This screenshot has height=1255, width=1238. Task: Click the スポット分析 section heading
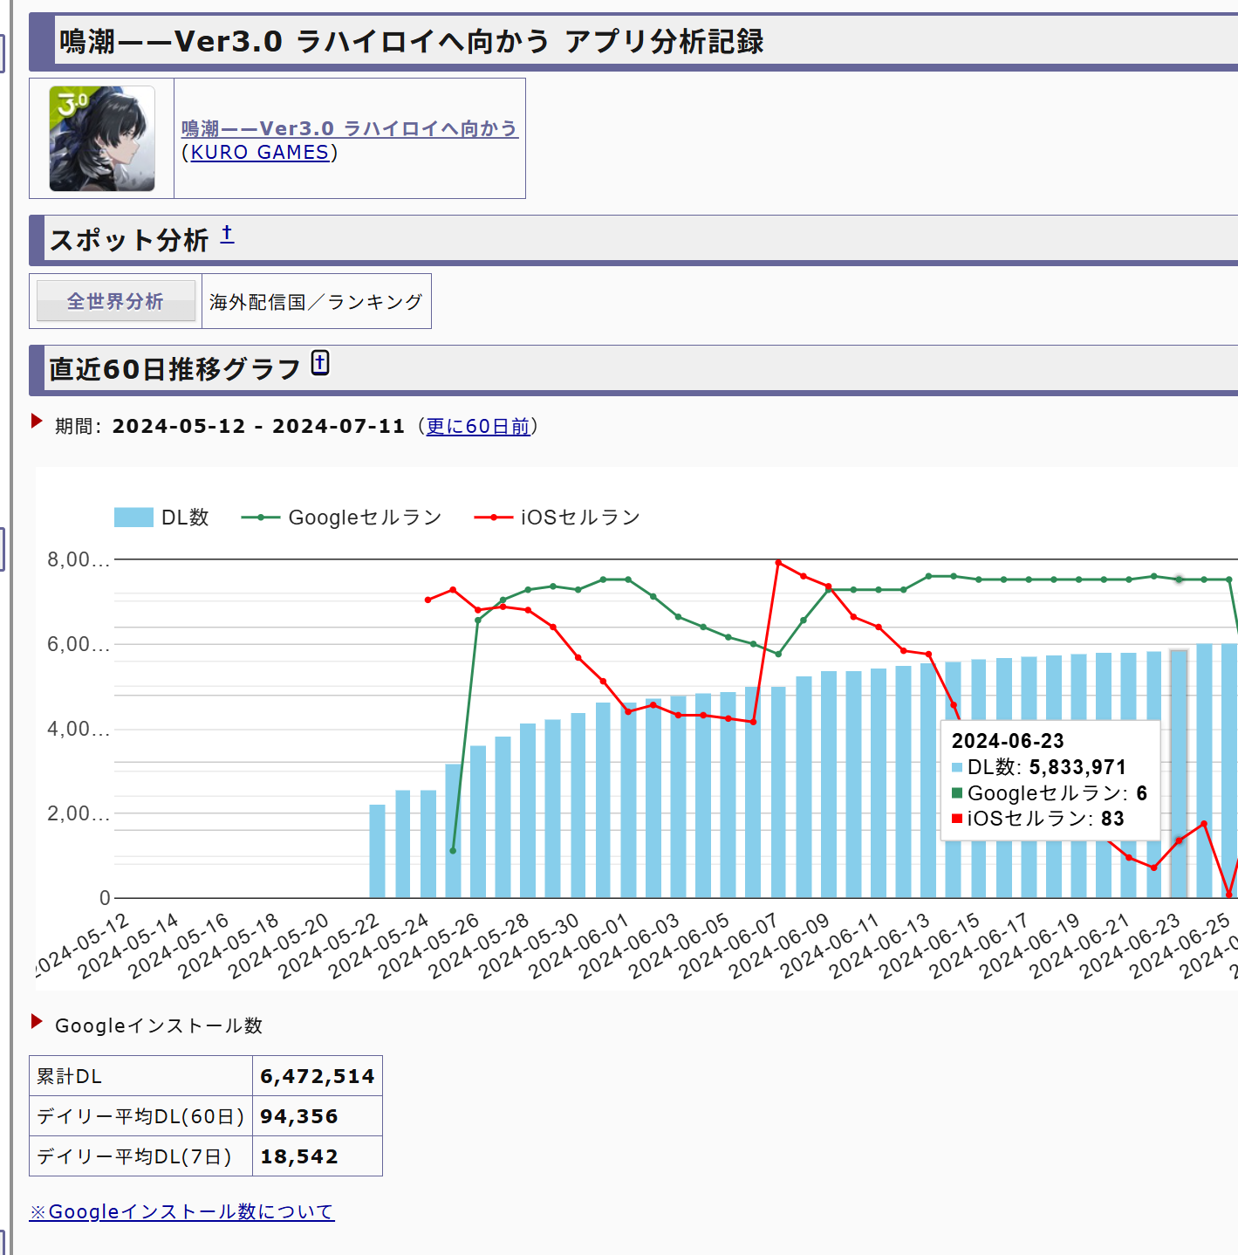[x=129, y=240]
